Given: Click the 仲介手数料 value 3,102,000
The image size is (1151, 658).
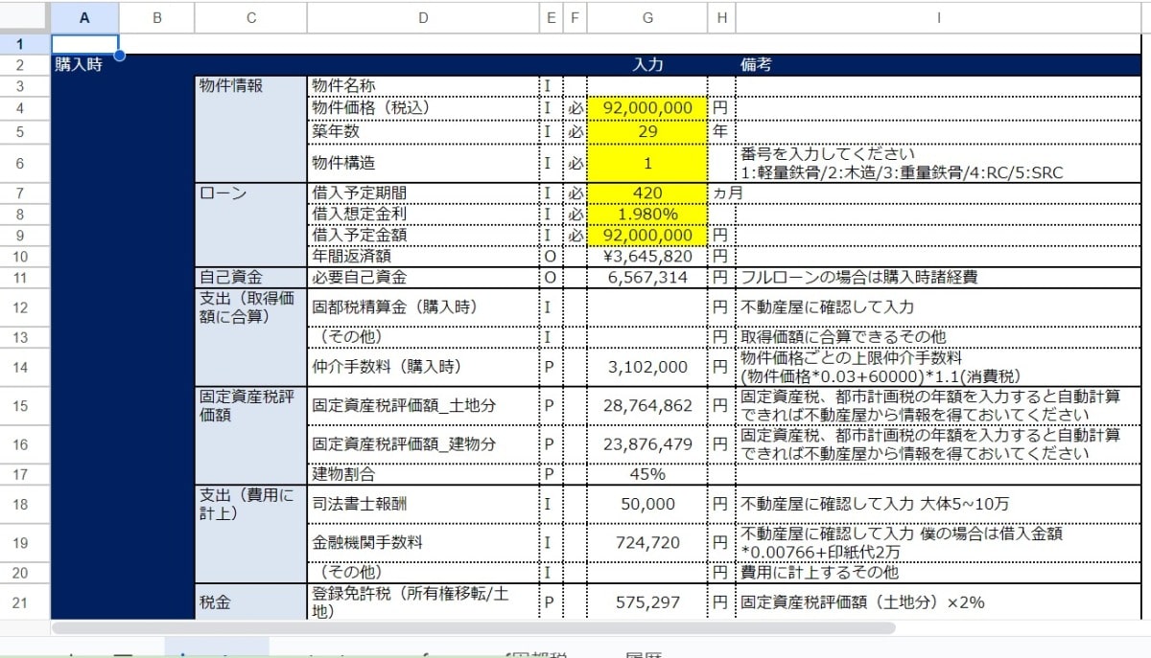Looking at the screenshot, I should 647,367.
